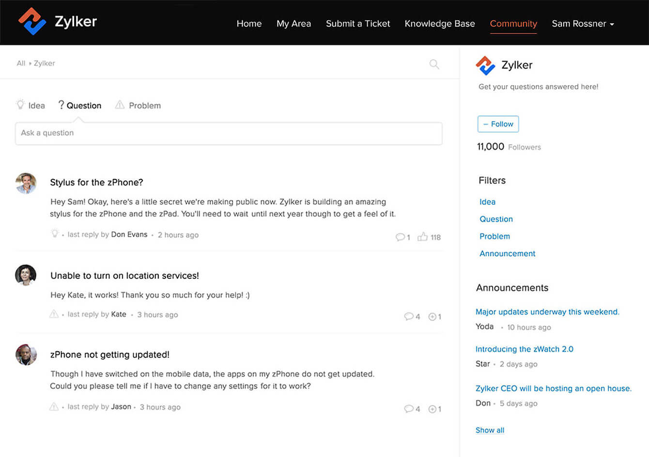Click the search magnifier icon
The height and width of the screenshot is (457, 649).
(434, 64)
